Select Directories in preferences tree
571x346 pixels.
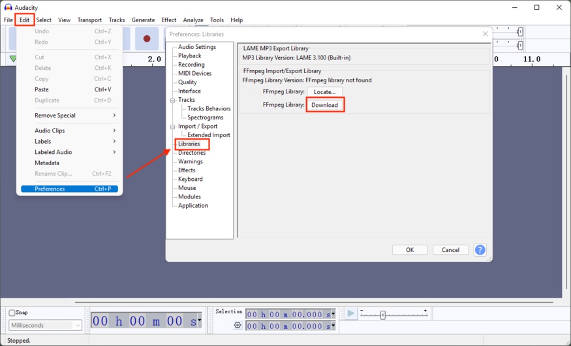pos(192,153)
